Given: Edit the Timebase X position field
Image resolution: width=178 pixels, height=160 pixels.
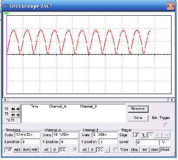Looking at the screenshot, I should pos(30,142).
